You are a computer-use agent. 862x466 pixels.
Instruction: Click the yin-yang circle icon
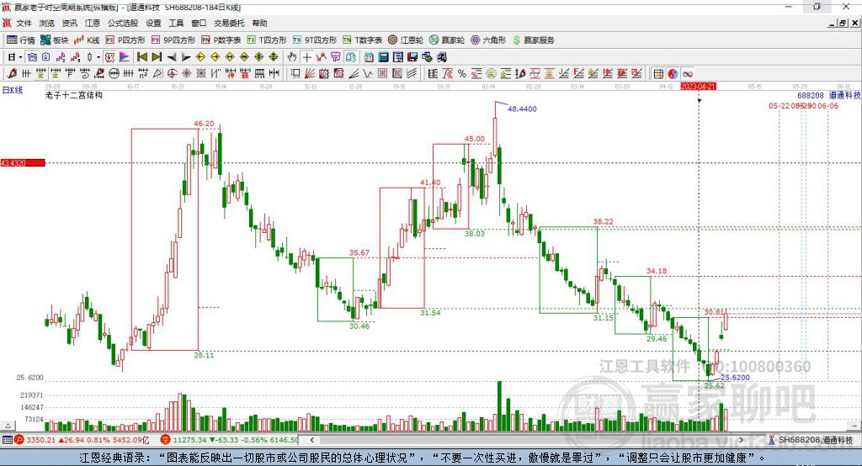pyautogui.click(x=673, y=74)
